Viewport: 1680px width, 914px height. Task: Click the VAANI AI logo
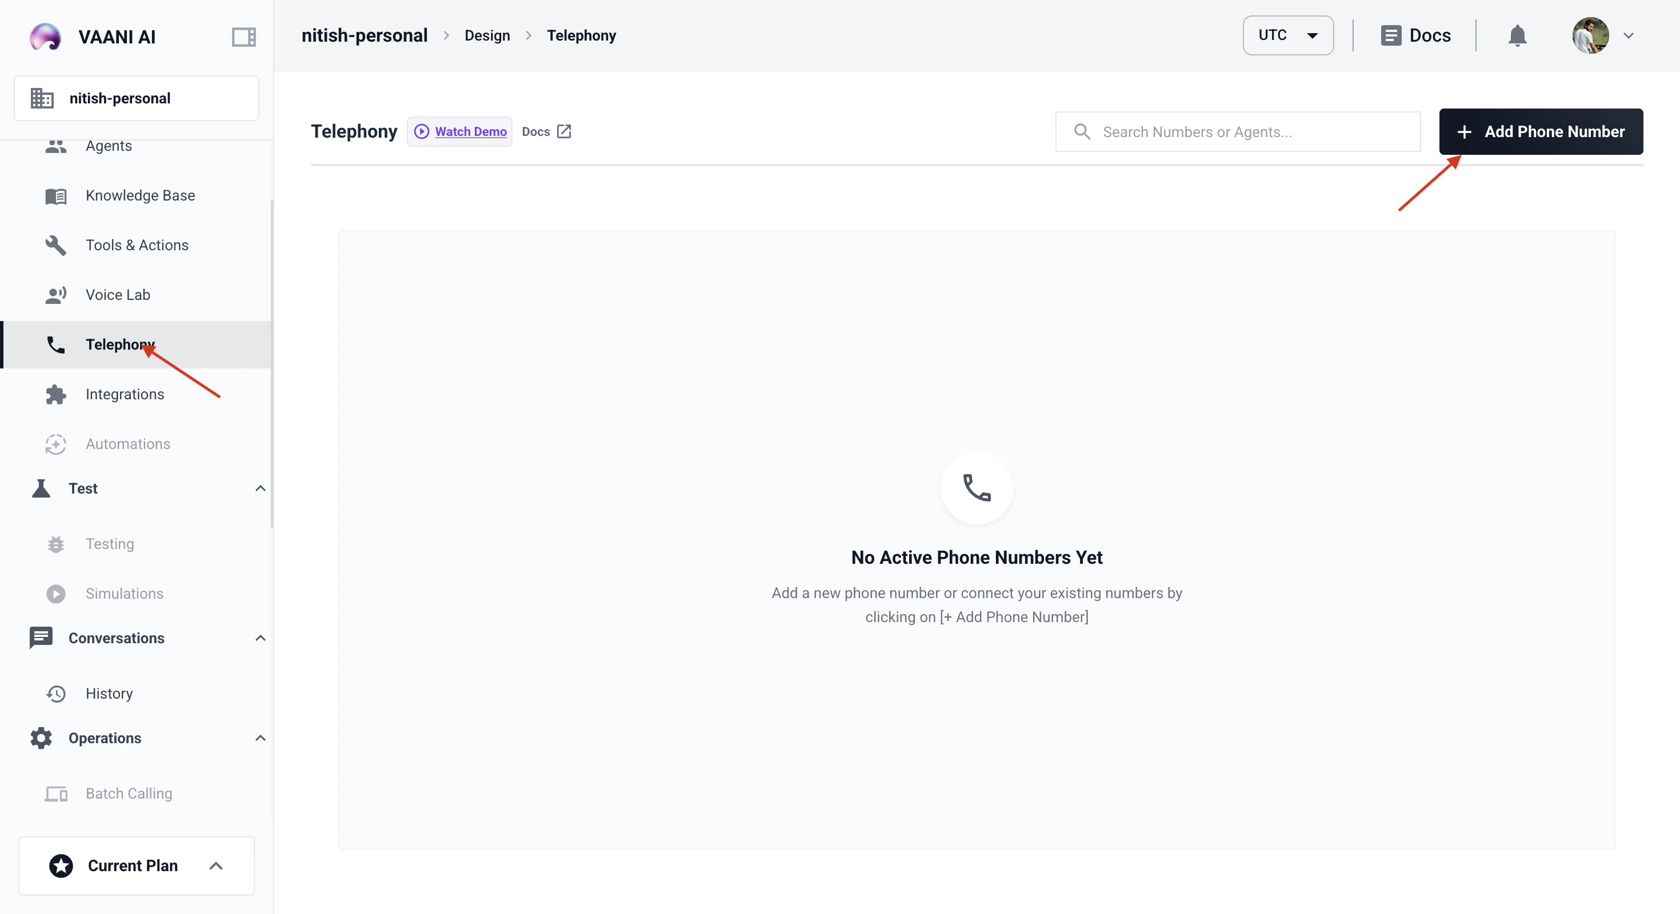[x=46, y=37]
